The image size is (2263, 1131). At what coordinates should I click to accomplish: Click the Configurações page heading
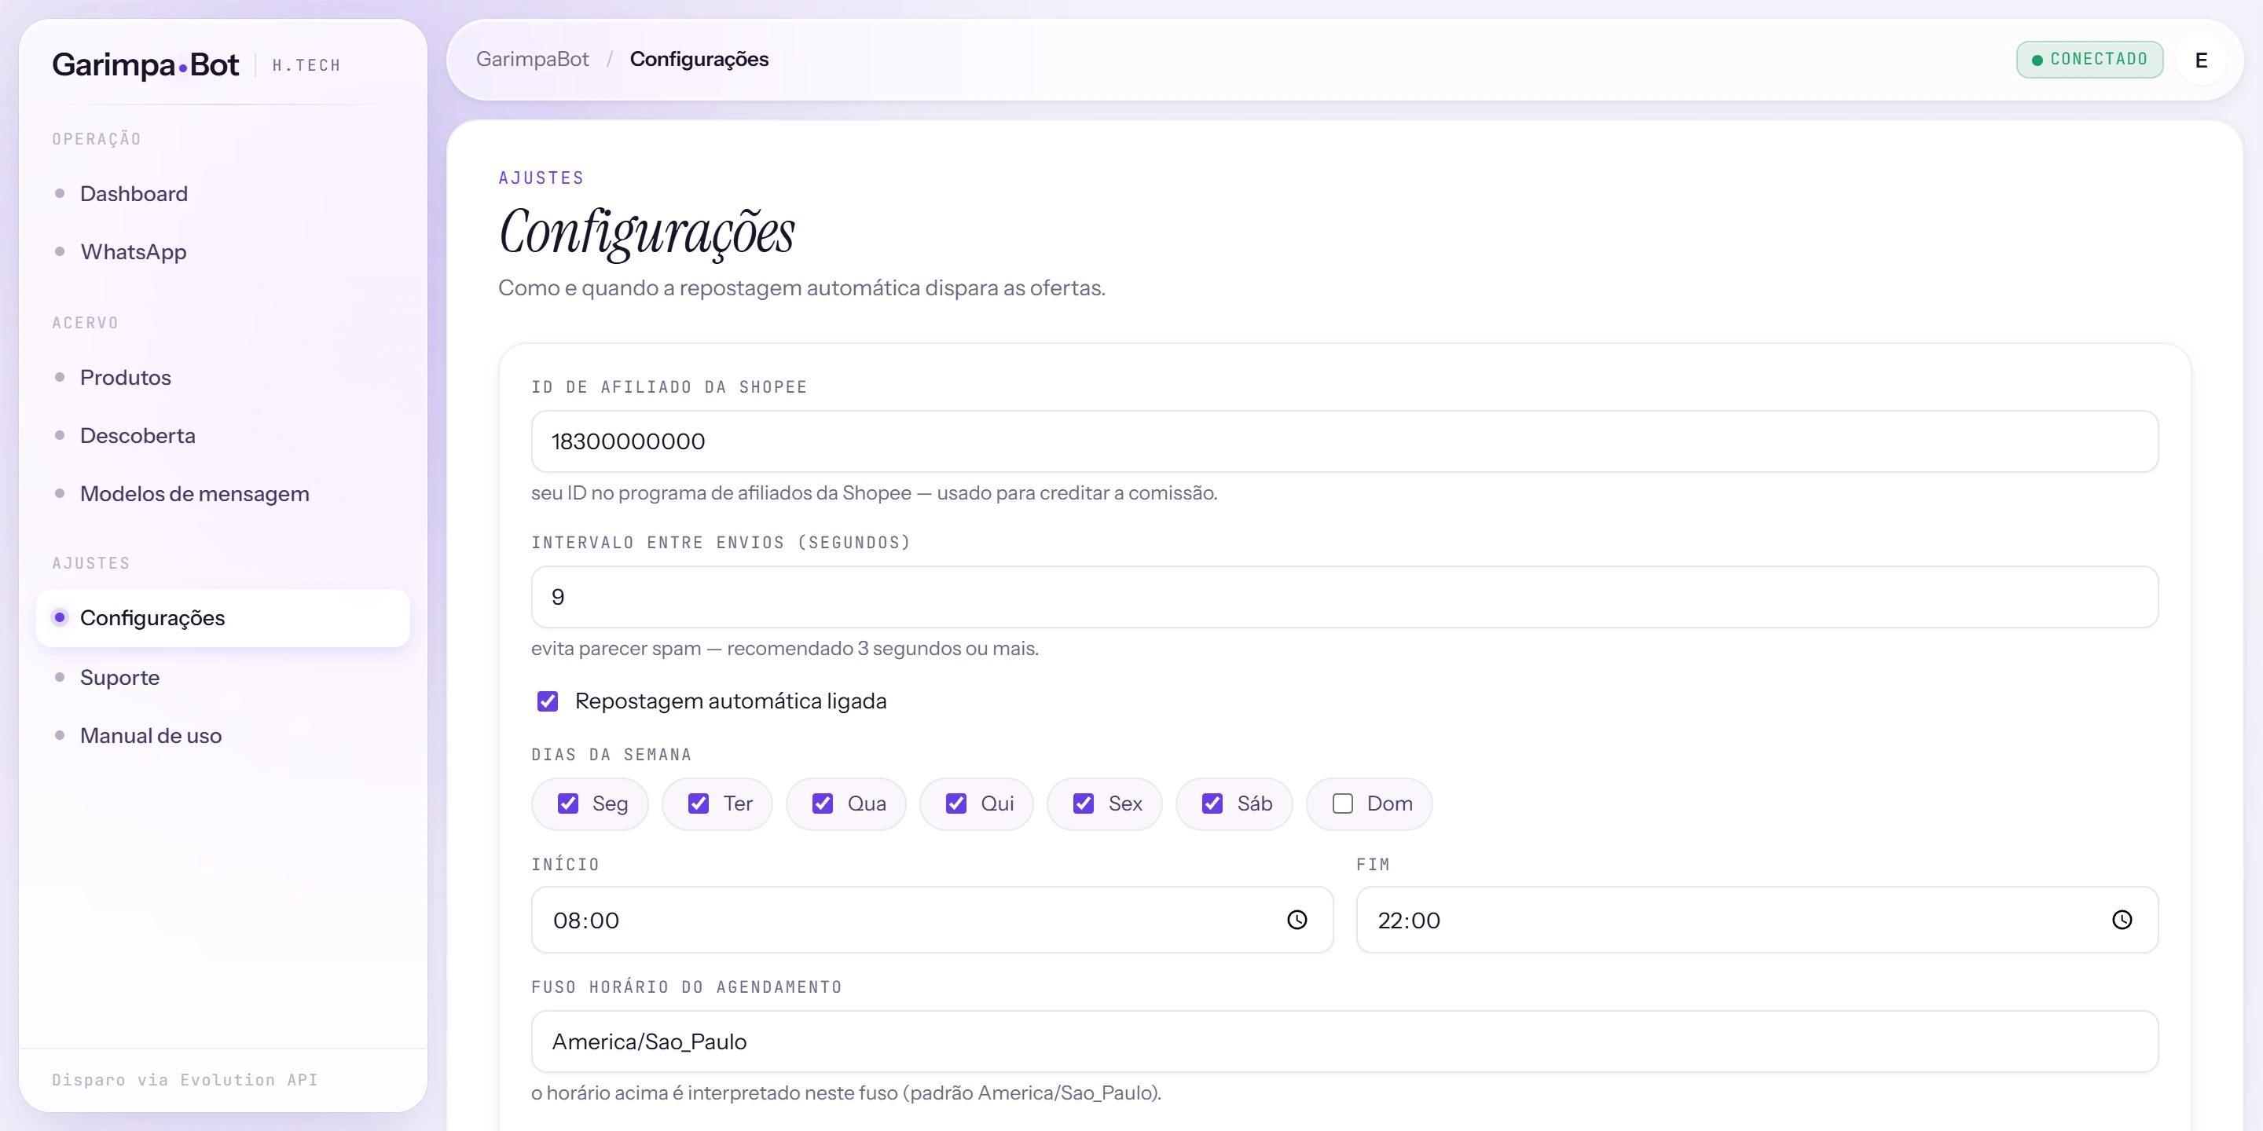coord(647,232)
